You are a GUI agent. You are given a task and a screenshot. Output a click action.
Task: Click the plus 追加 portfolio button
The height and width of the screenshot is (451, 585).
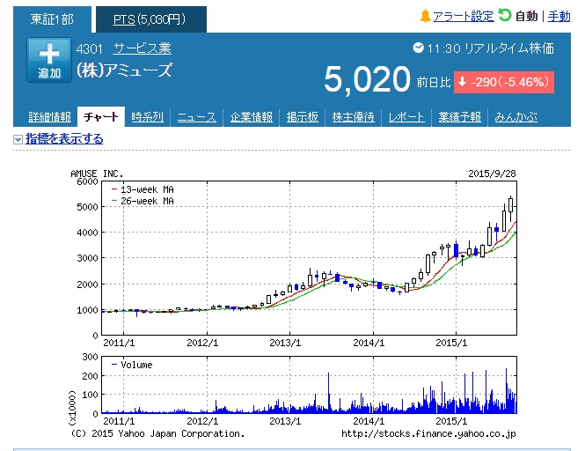point(48,61)
